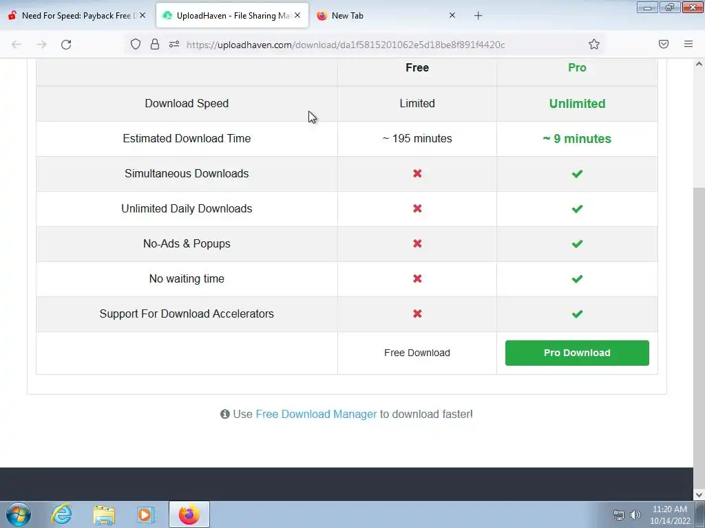The image size is (705, 528).
Task: Click red X for Download Accelerators row
Action: [417, 313]
